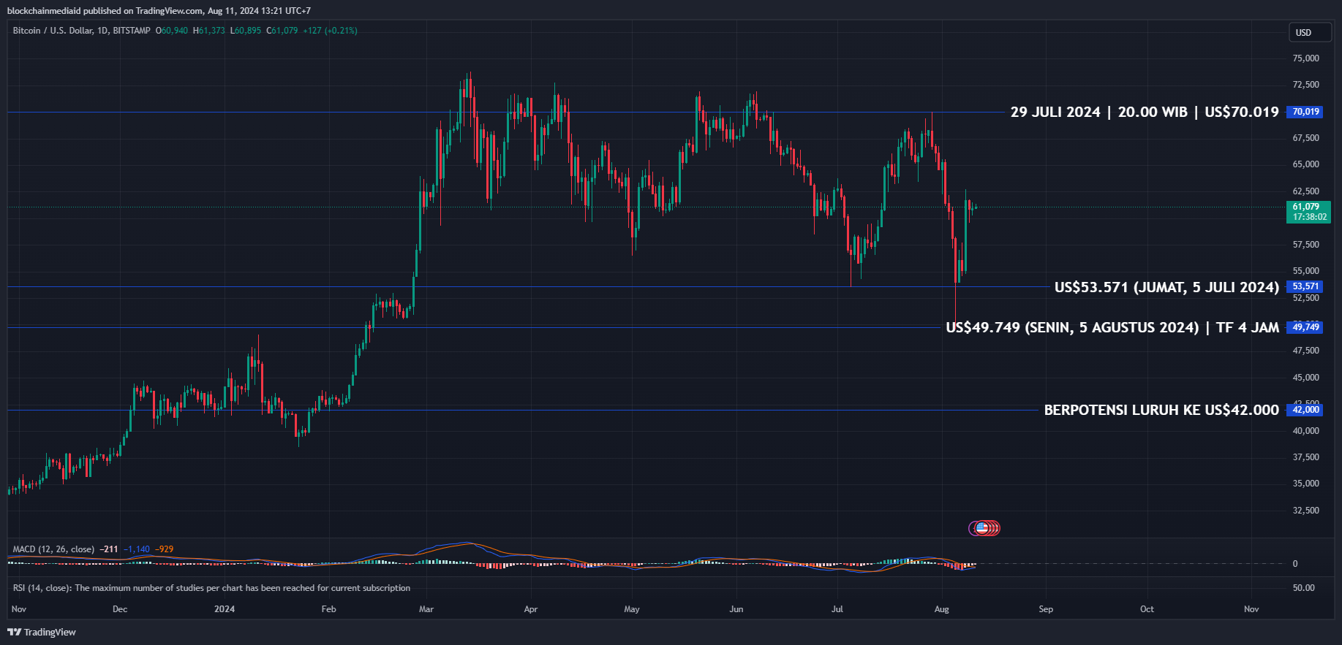The image size is (1342, 645).
Task: Click the TradingView logo
Action: pos(42,632)
